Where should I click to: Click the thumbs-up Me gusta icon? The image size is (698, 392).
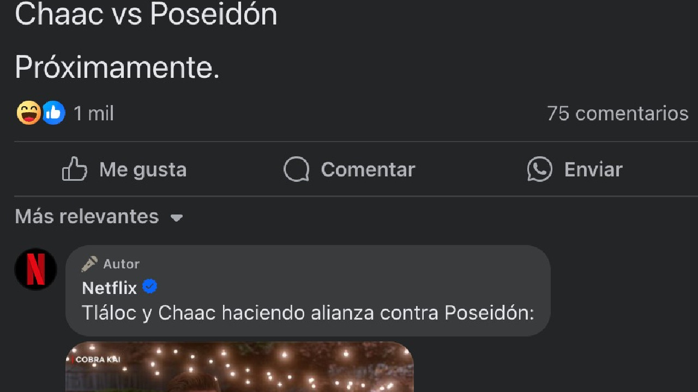click(x=75, y=169)
